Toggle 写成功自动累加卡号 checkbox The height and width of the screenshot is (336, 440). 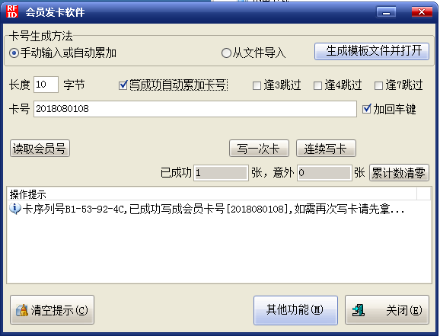point(123,85)
